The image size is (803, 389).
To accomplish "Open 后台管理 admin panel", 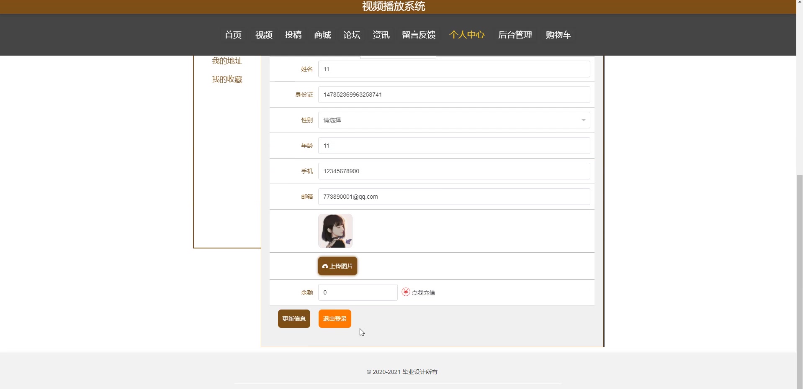I will tap(515, 35).
